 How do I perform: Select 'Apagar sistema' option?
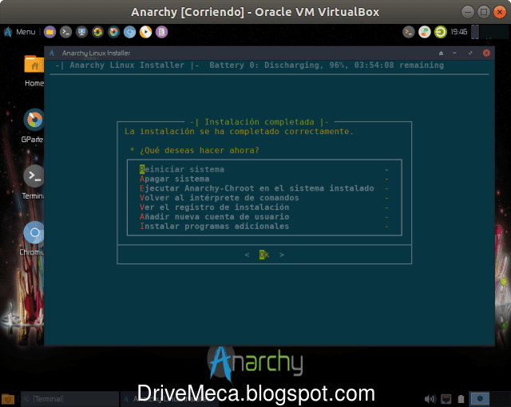(x=263, y=179)
